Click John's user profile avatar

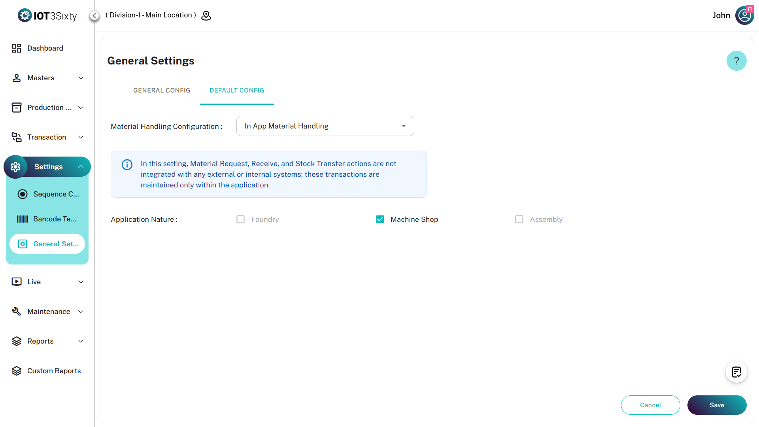(x=744, y=15)
